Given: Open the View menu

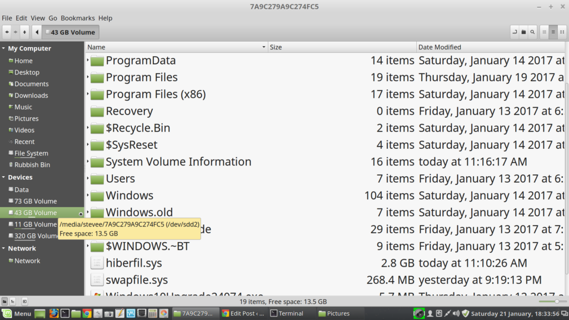Looking at the screenshot, I should 38,18.
